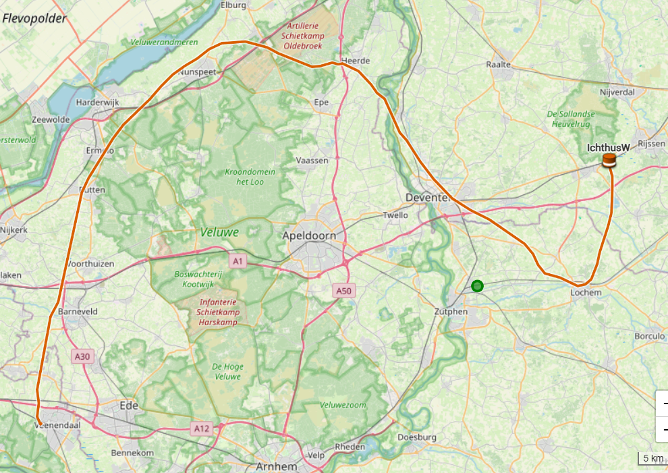Click the orange IchthusW destination marker
The image size is (668, 473).
tap(609, 161)
